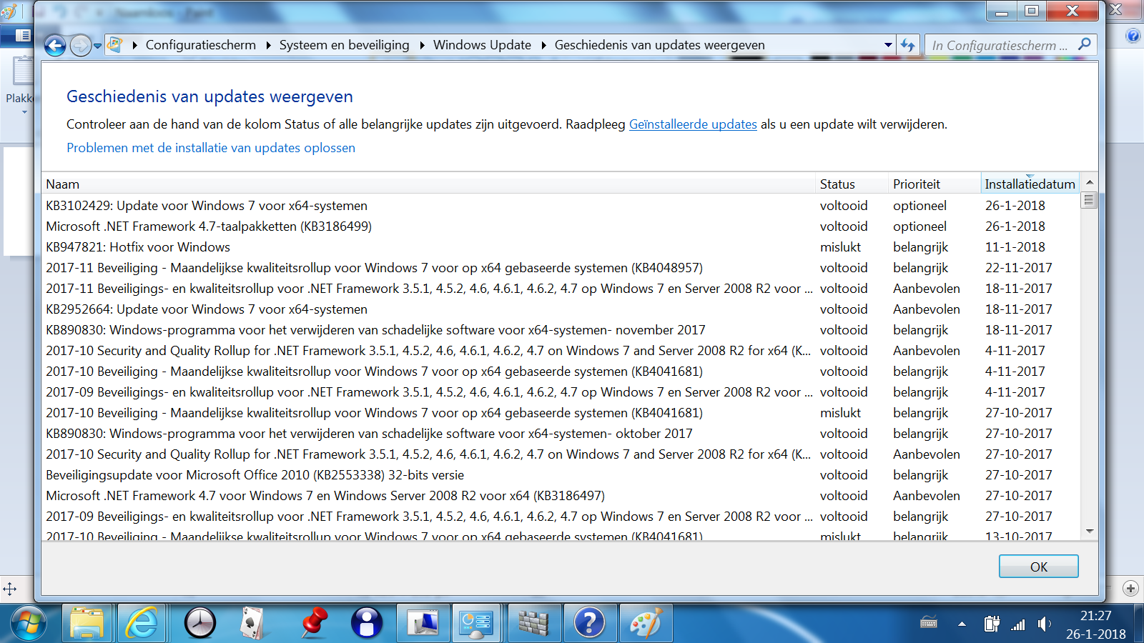Select .NET Framework 4.7 (KB3186497) row

(x=561, y=496)
